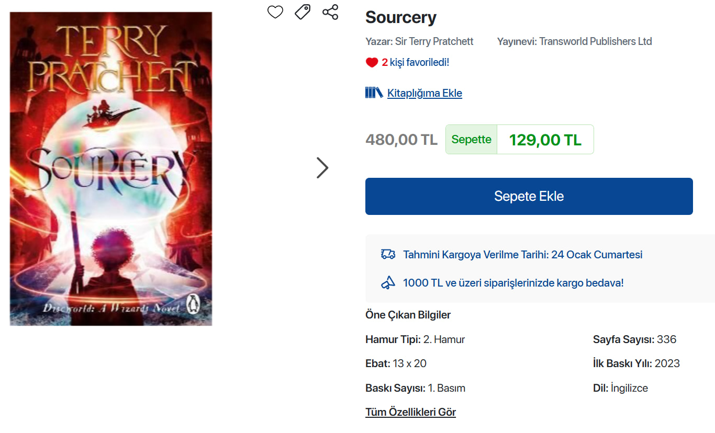Open share options via share icon
The image size is (715, 433).
(330, 12)
